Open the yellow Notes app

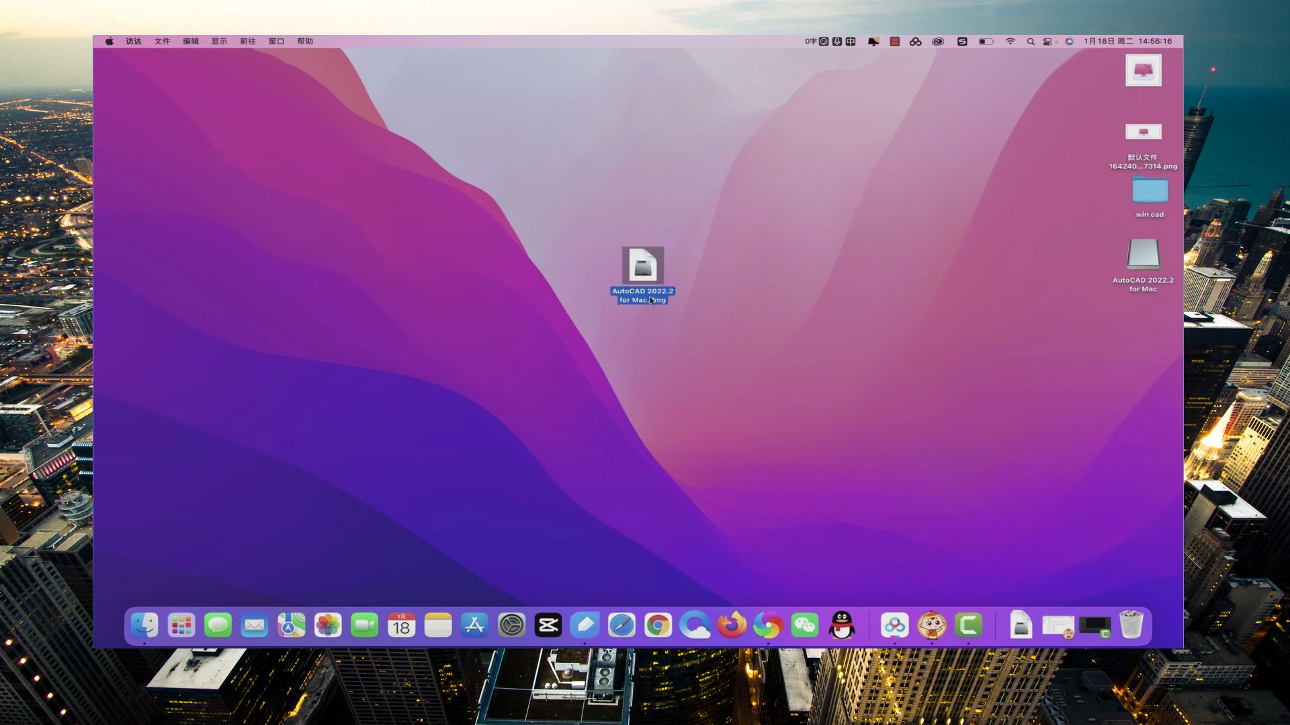438,625
